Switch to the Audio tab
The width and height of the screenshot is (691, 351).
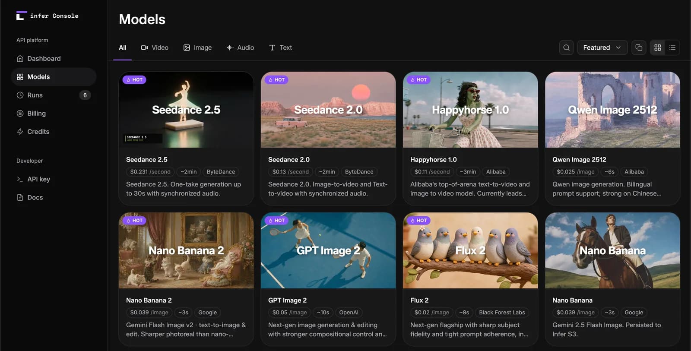coord(240,47)
